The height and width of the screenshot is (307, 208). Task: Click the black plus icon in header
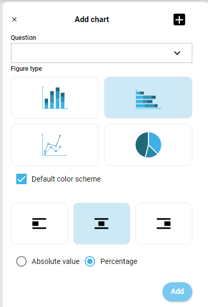click(x=179, y=19)
